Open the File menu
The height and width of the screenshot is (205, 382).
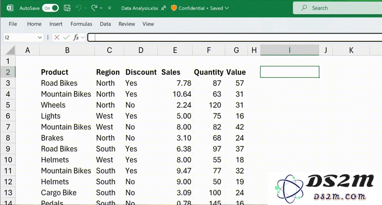click(x=13, y=24)
